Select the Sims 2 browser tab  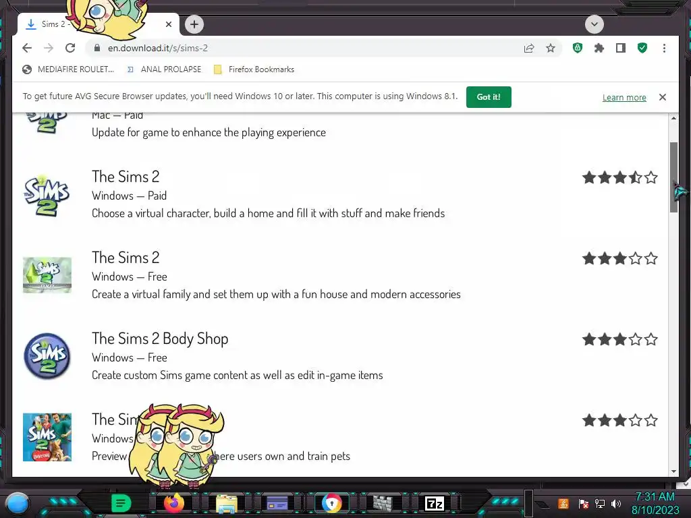pyautogui.click(x=99, y=24)
